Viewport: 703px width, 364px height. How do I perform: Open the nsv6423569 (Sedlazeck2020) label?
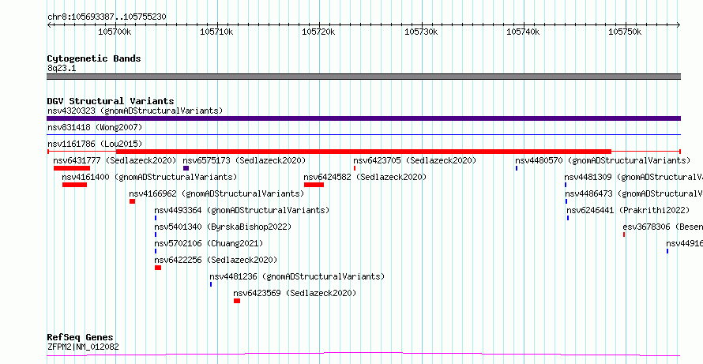click(295, 293)
